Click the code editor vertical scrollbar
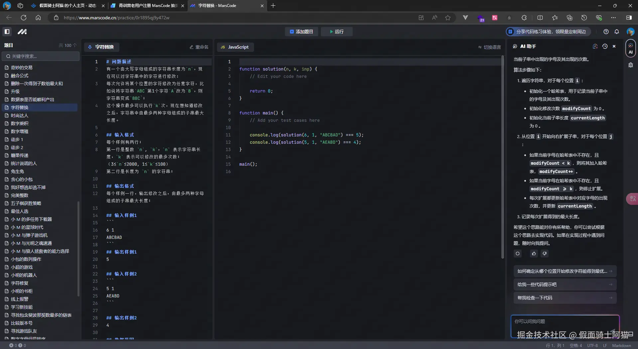Image resolution: width=638 pixels, height=349 pixels. pyautogui.click(x=502, y=156)
